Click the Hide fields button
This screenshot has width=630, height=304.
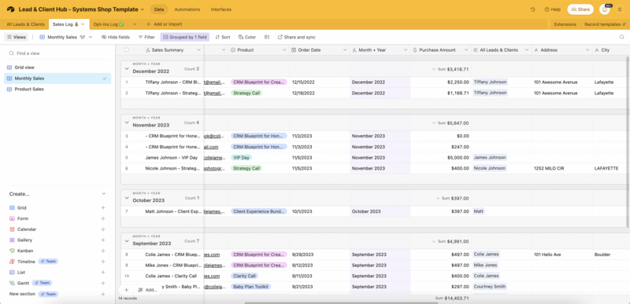(115, 37)
